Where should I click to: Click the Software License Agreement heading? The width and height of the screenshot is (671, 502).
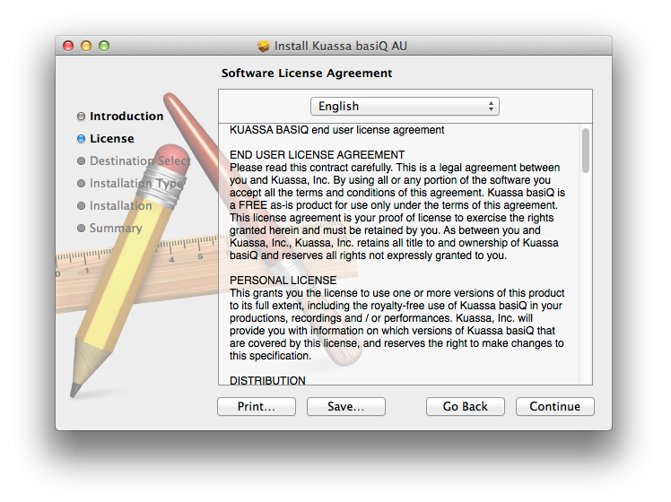tap(307, 74)
